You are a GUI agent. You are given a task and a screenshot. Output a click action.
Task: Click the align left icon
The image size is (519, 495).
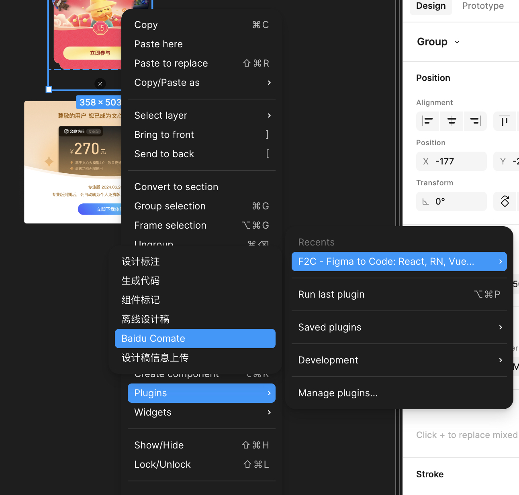428,121
